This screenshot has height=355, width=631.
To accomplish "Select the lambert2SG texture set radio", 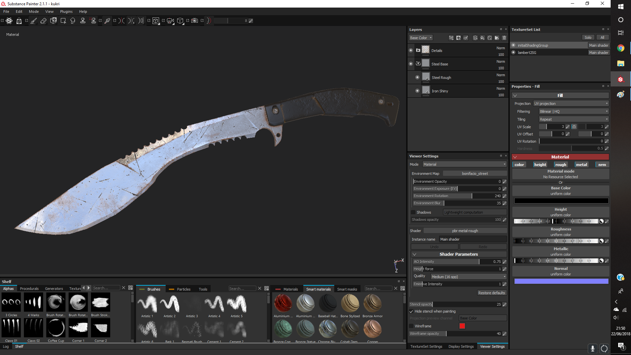I will 513,53.
